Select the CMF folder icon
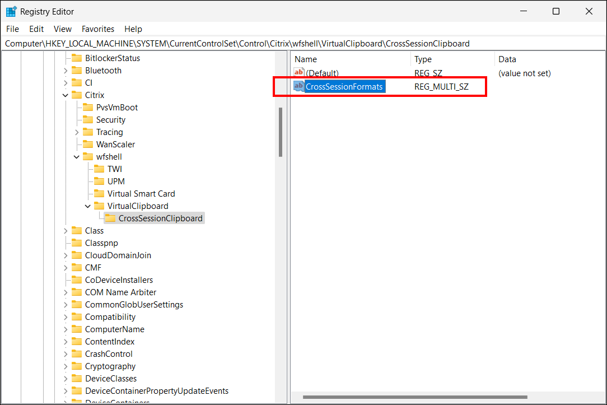607x405 pixels. (77, 268)
